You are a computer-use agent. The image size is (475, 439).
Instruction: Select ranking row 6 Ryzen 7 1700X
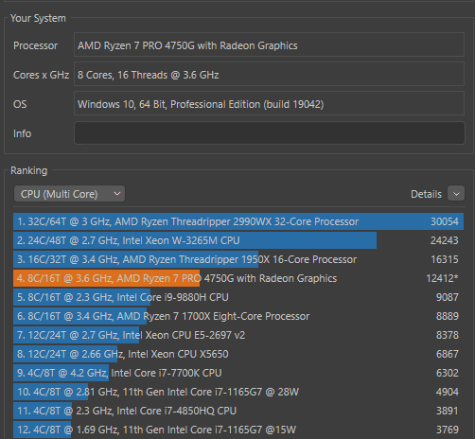(x=238, y=316)
